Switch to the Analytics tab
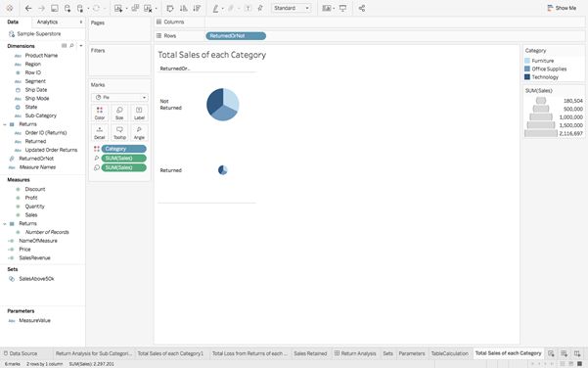The width and height of the screenshot is (588, 368). coord(47,23)
